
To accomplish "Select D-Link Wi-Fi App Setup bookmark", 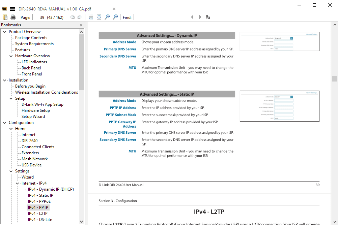I will [x=42, y=104].
